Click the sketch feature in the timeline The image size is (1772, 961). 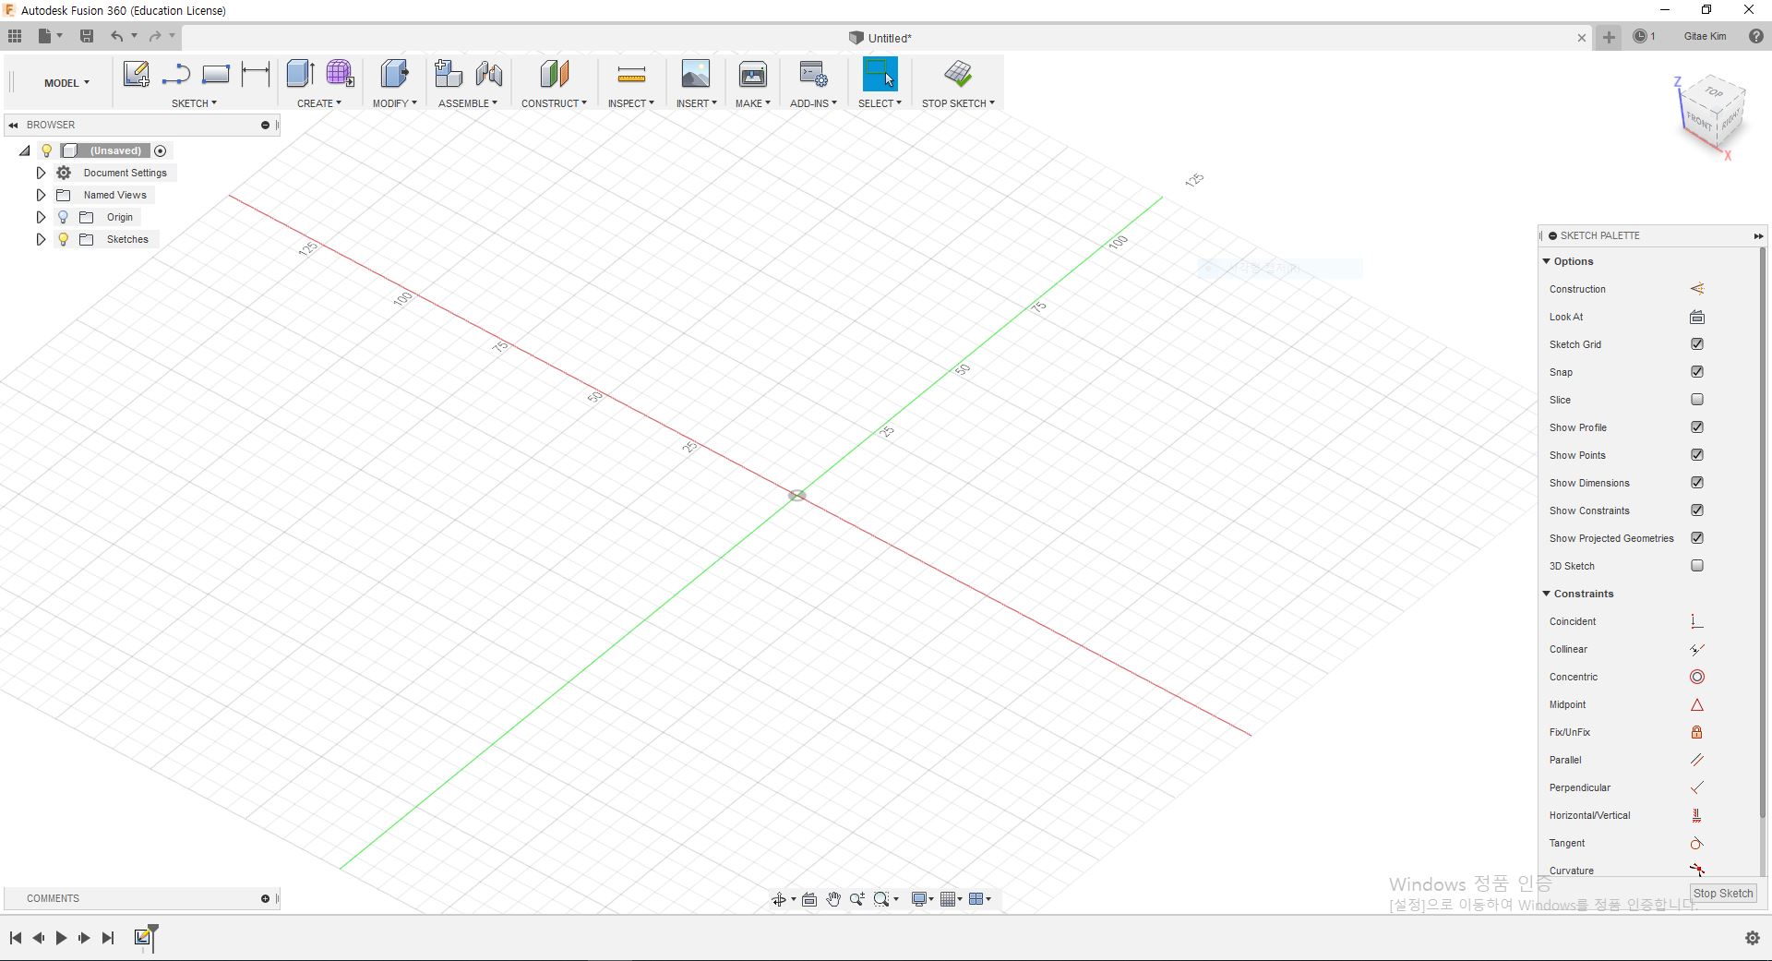tap(142, 937)
